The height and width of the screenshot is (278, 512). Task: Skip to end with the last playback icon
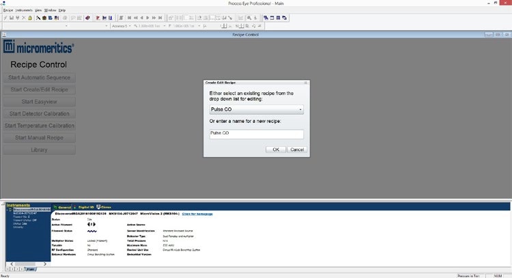(x=160, y=18)
